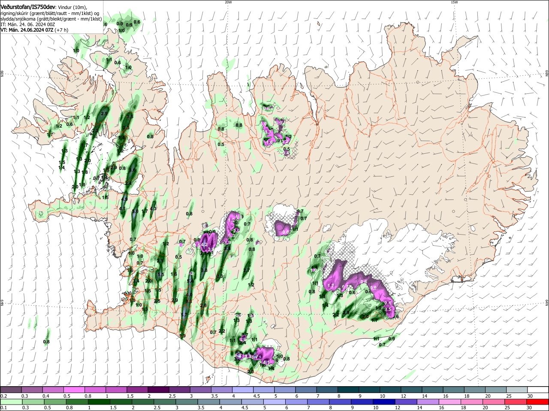Viewport: 549px width, 411px height.
Task: Pick the white snow swatch above 30
Action: 538,390
